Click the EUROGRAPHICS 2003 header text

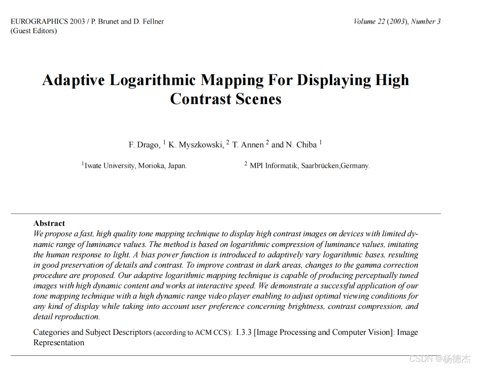[x=88, y=21]
